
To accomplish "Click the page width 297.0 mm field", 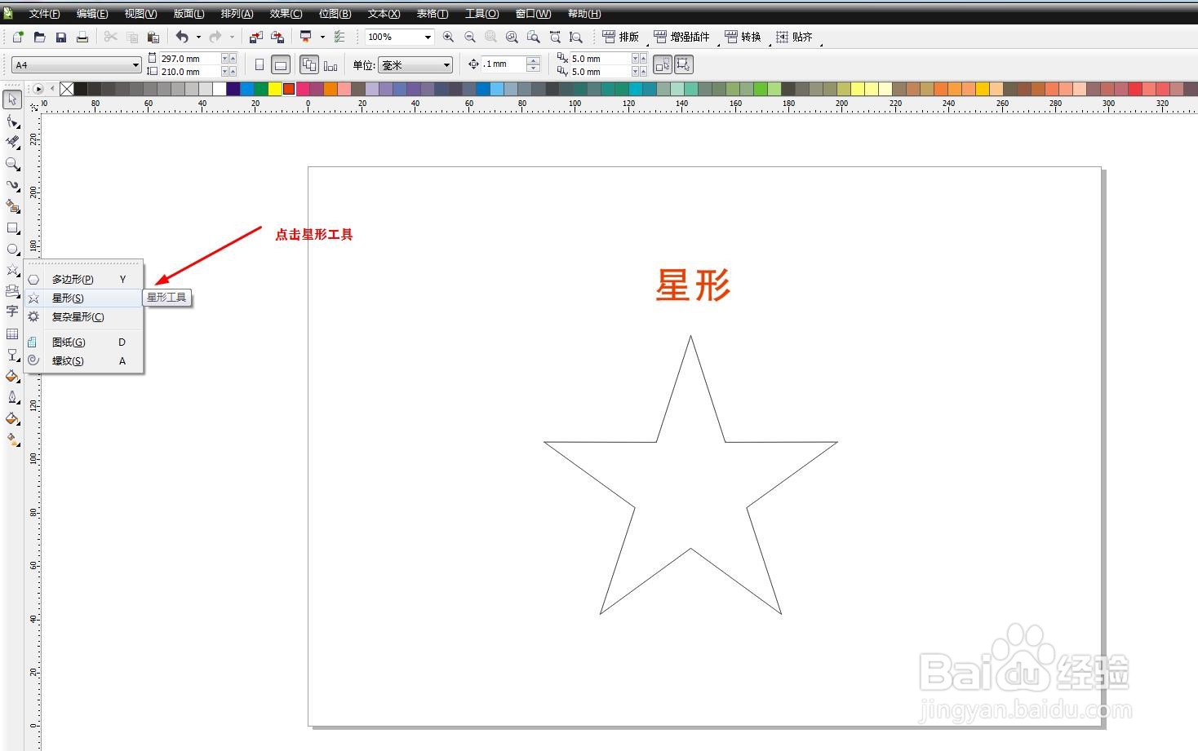I will [x=190, y=59].
